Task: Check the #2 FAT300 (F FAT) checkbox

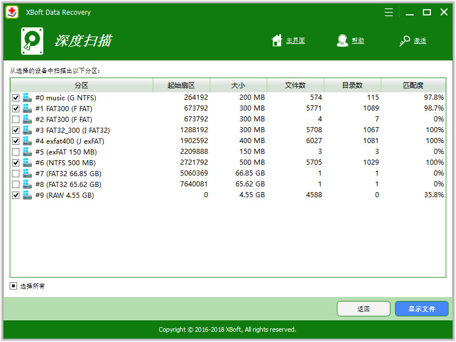Action: pos(16,119)
